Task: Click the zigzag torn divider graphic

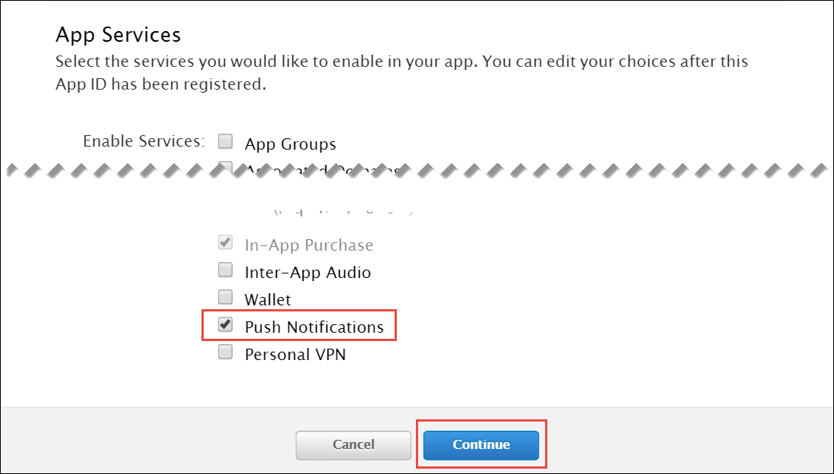Action: [x=417, y=170]
